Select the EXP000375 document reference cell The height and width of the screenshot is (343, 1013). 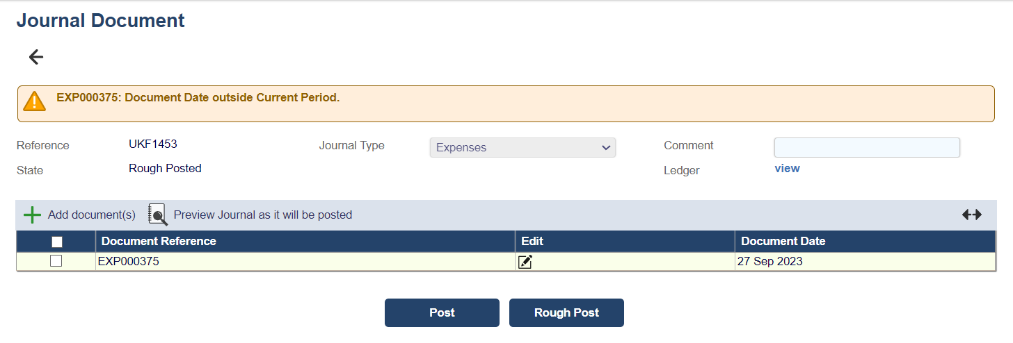tap(129, 262)
